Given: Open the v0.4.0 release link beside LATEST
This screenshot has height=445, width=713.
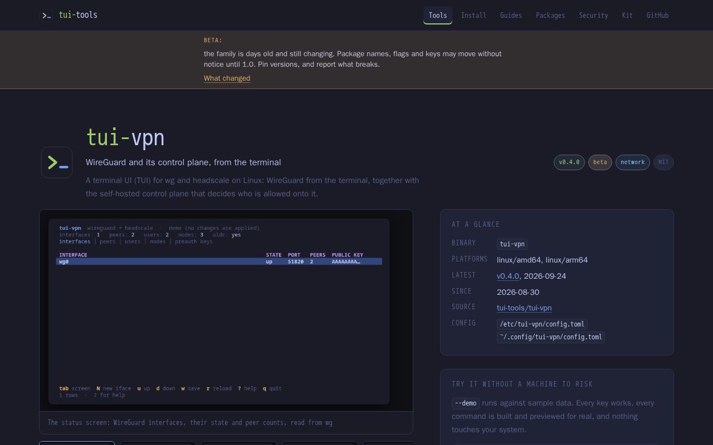Looking at the screenshot, I should pos(508,276).
